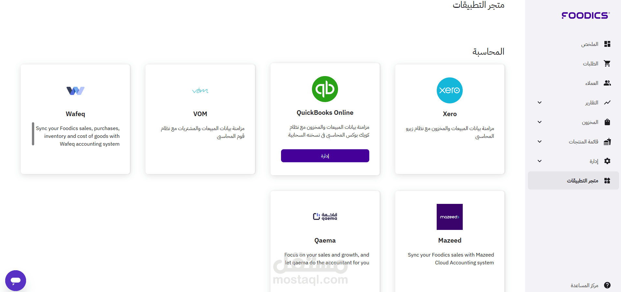
Task: Open the dashboard summary grid icon
Action: pos(607,44)
